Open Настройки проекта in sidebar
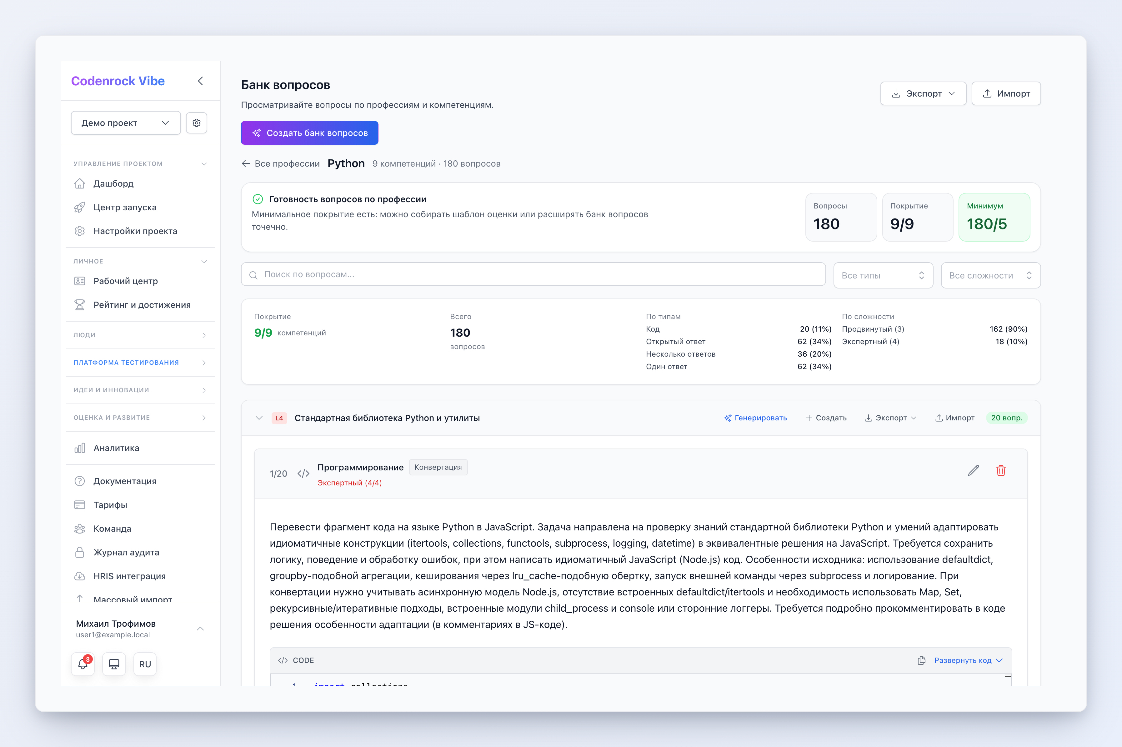Screen dimensions: 1122x747 coord(135,231)
